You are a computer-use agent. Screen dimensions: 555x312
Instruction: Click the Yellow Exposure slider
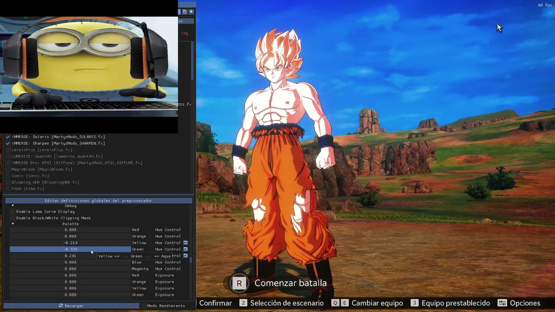coord(70,288)
